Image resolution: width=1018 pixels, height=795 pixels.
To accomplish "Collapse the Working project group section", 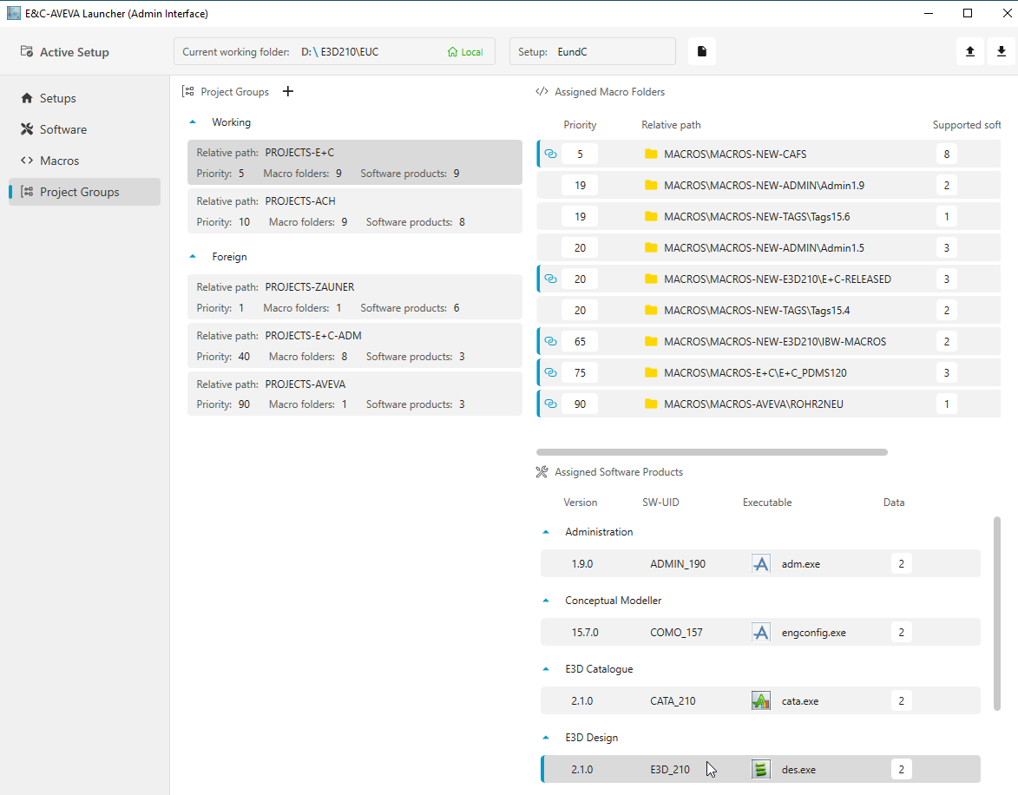I will [193, 122].
